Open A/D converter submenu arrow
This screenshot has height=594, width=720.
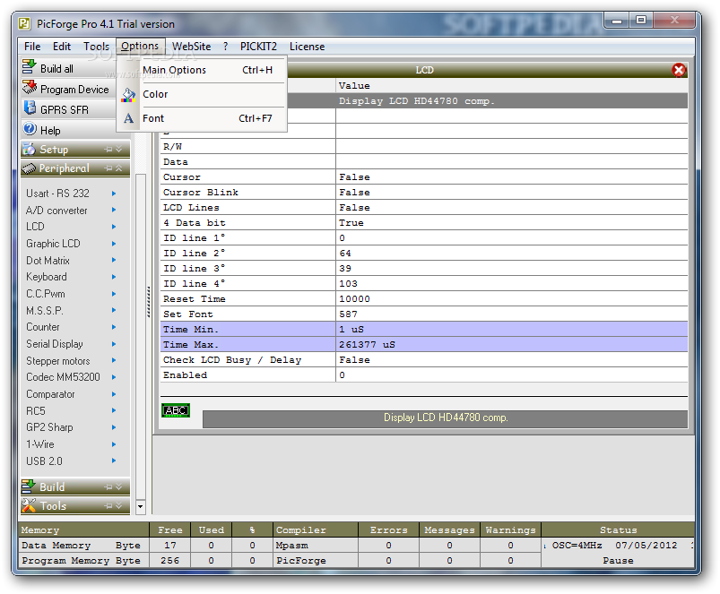[114, 210]
